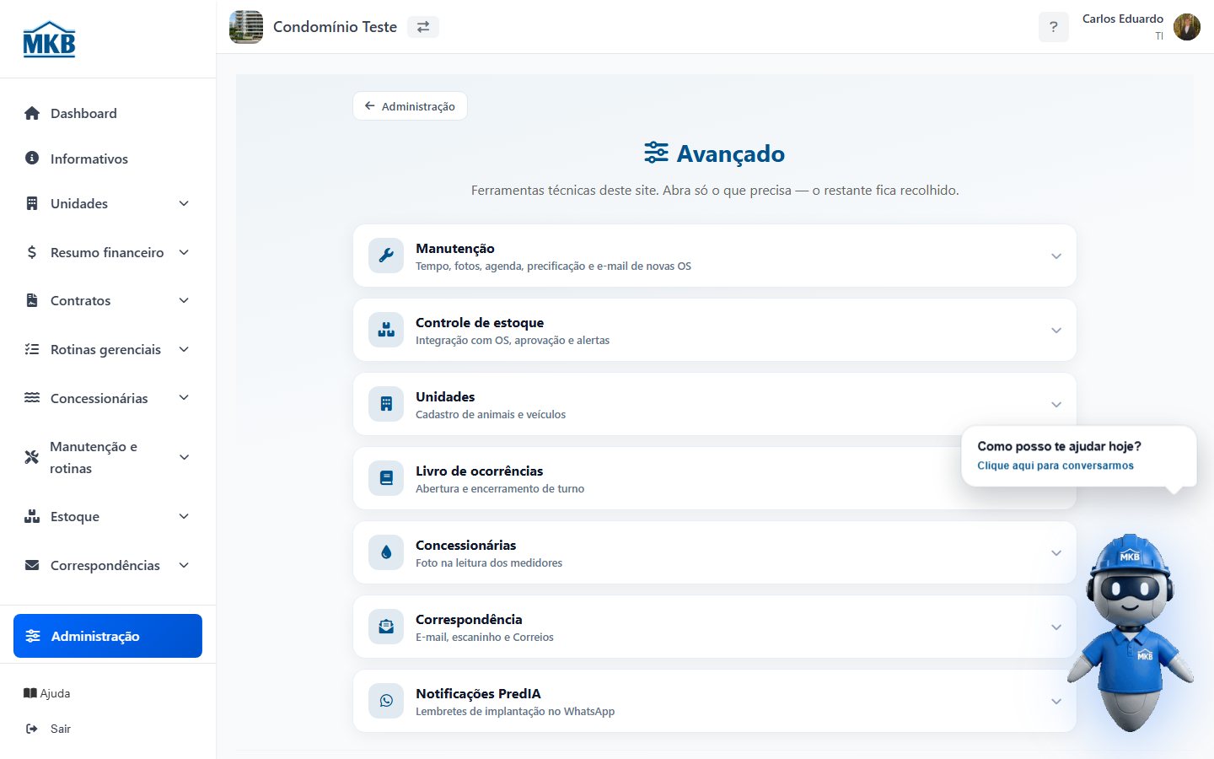Click the Manutenção wrench card icon

(386, 256)
